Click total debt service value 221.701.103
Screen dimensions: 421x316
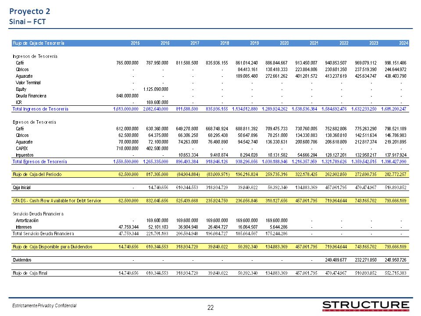click(157, 233)
